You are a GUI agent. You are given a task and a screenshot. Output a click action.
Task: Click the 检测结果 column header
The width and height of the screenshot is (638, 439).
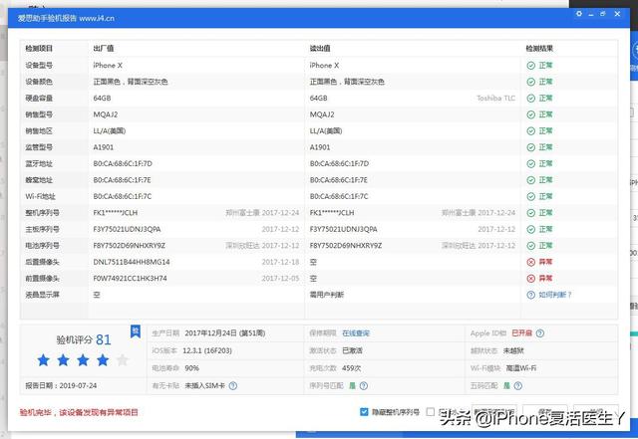[539, 49]
